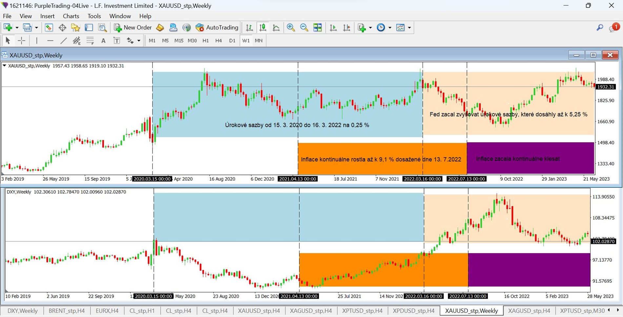Viewport: 623px width, 317px height.
Task: Open the Navigator panel
Action: click(75, 28)
